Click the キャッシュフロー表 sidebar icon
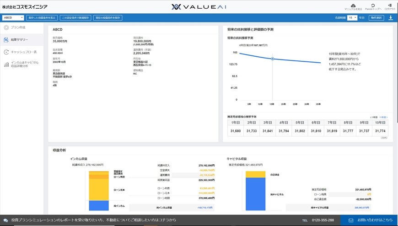398x226 pixels. pos(6,52)
